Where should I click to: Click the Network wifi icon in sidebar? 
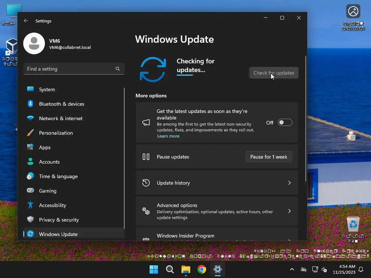[x=30, y=118]
